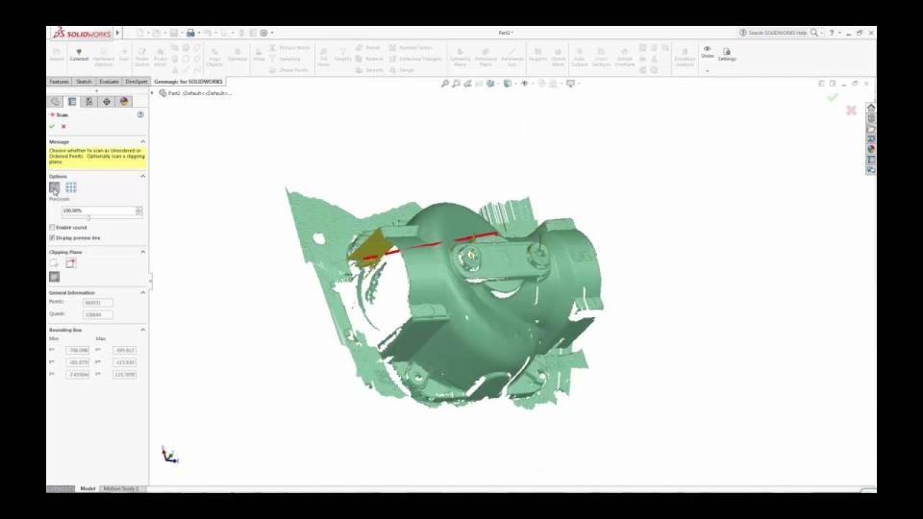Open the Appearances color ball in task pane
Screen dimensions: 923x519
[871, 149]
